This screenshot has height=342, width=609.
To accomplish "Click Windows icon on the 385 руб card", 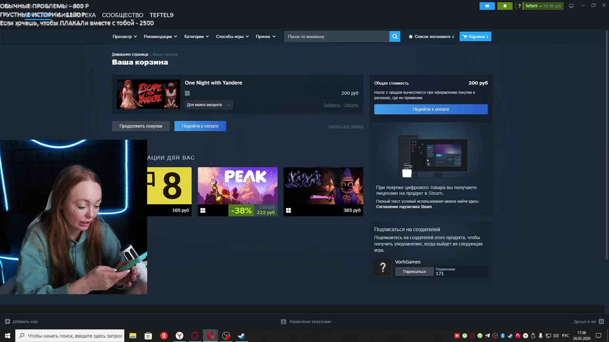I will 288,210.
